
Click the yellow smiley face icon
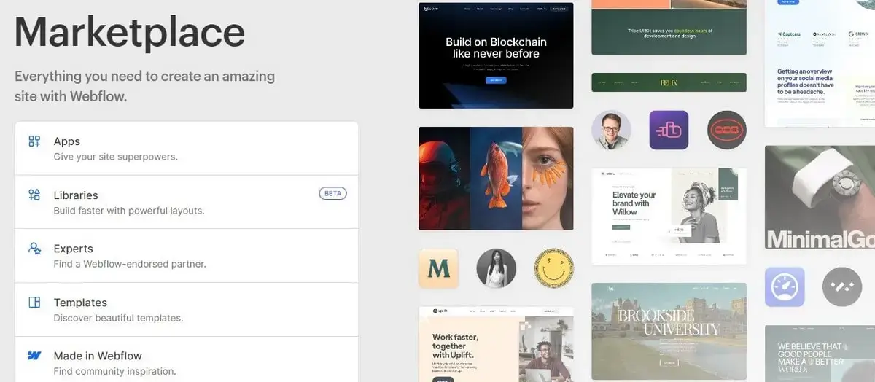point(553,268)
